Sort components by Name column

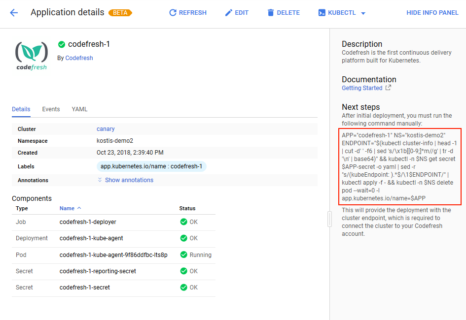[x=70, y=208]
